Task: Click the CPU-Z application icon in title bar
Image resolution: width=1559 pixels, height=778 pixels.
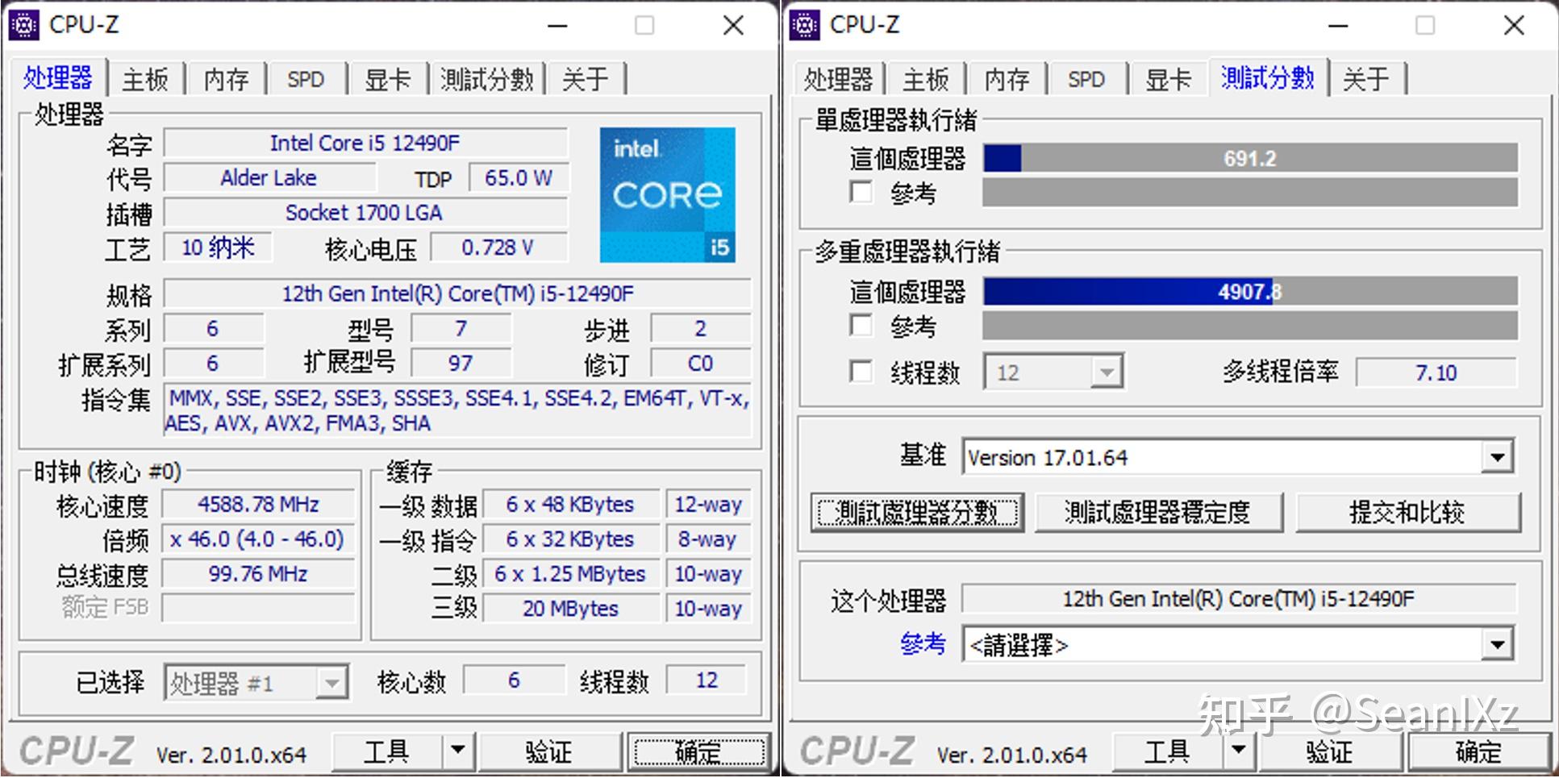Action: pos(24,24)
